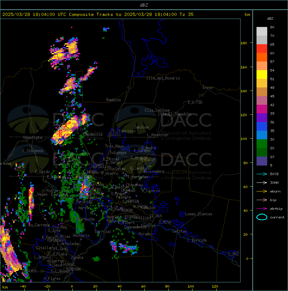This screenshot has width=288, height=291.
Task: Click the white 30HM arrow icon
Action: pos(262,182)
